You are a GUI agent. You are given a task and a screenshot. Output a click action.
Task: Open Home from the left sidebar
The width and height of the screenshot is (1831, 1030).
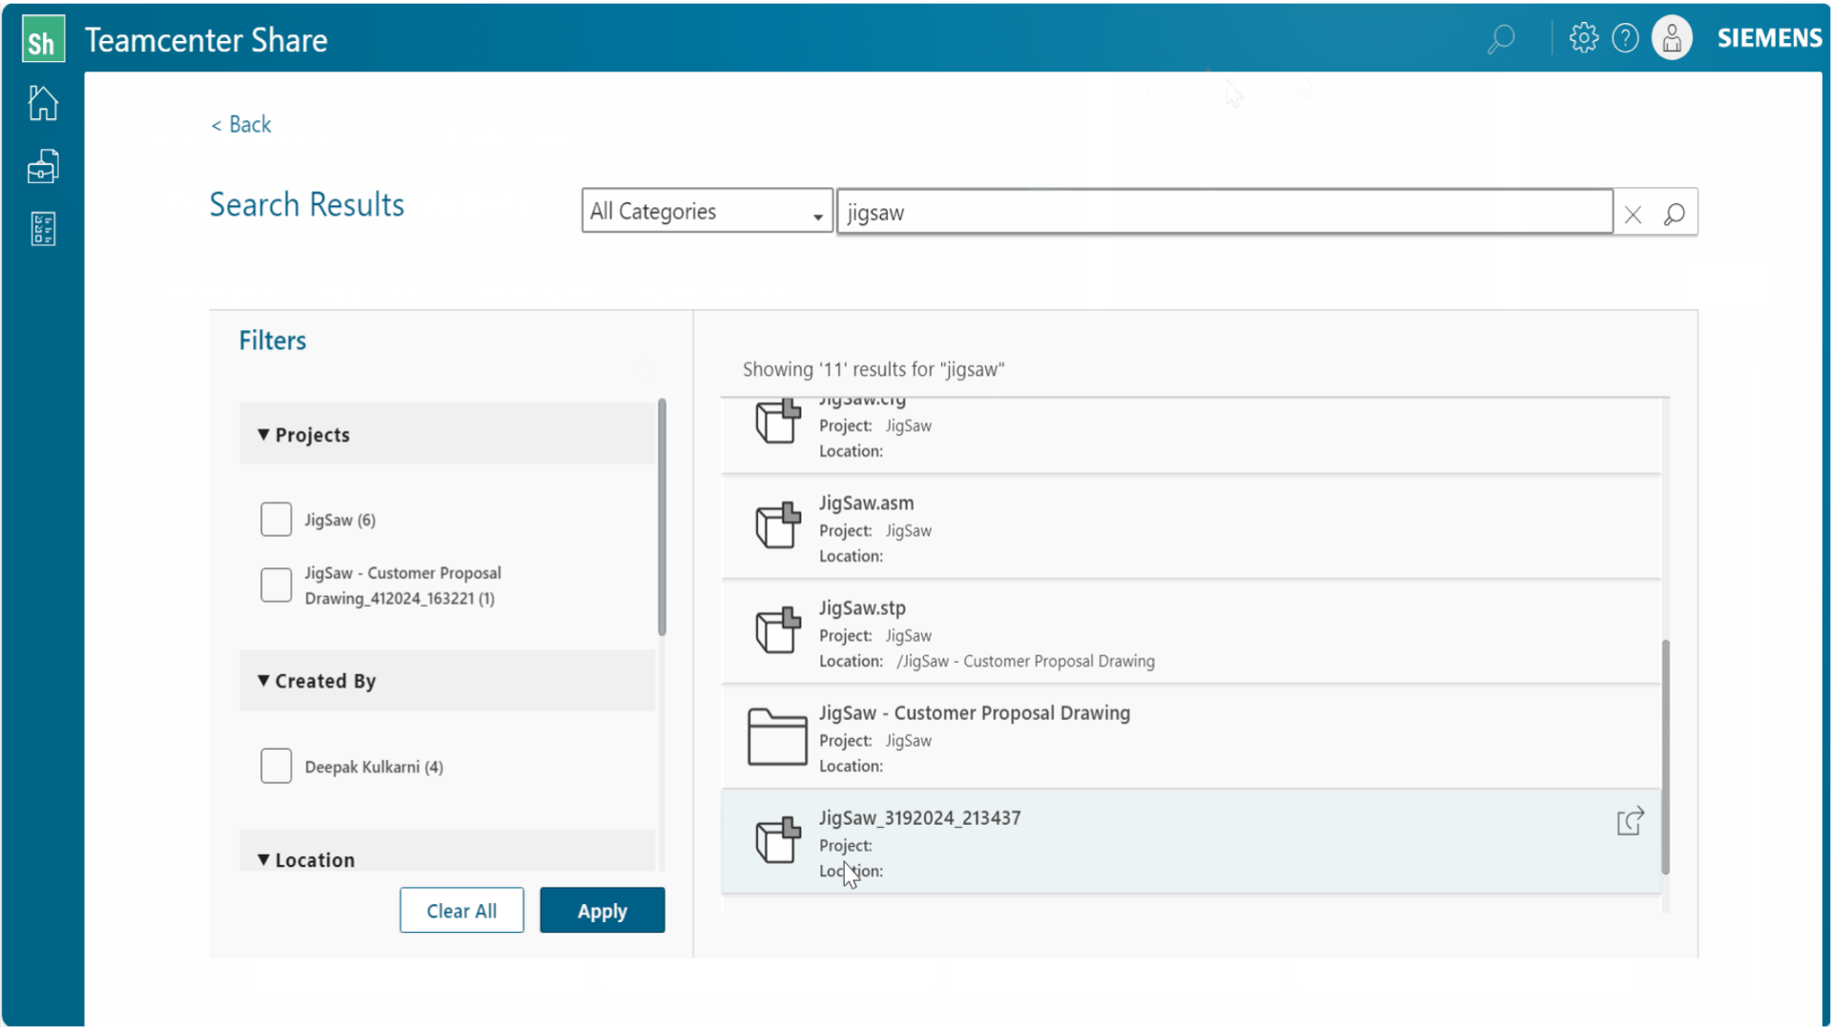click(x=42, y=102)
